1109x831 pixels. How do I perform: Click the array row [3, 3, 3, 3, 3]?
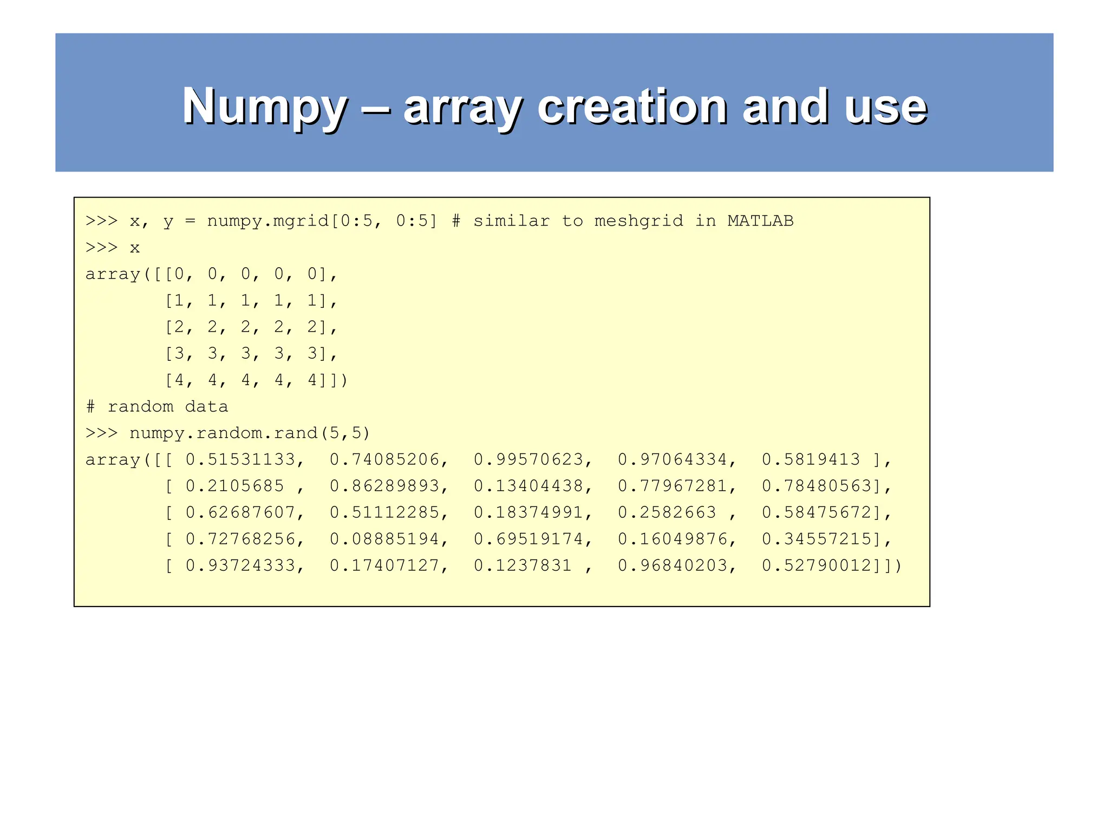tap(246, 354)
